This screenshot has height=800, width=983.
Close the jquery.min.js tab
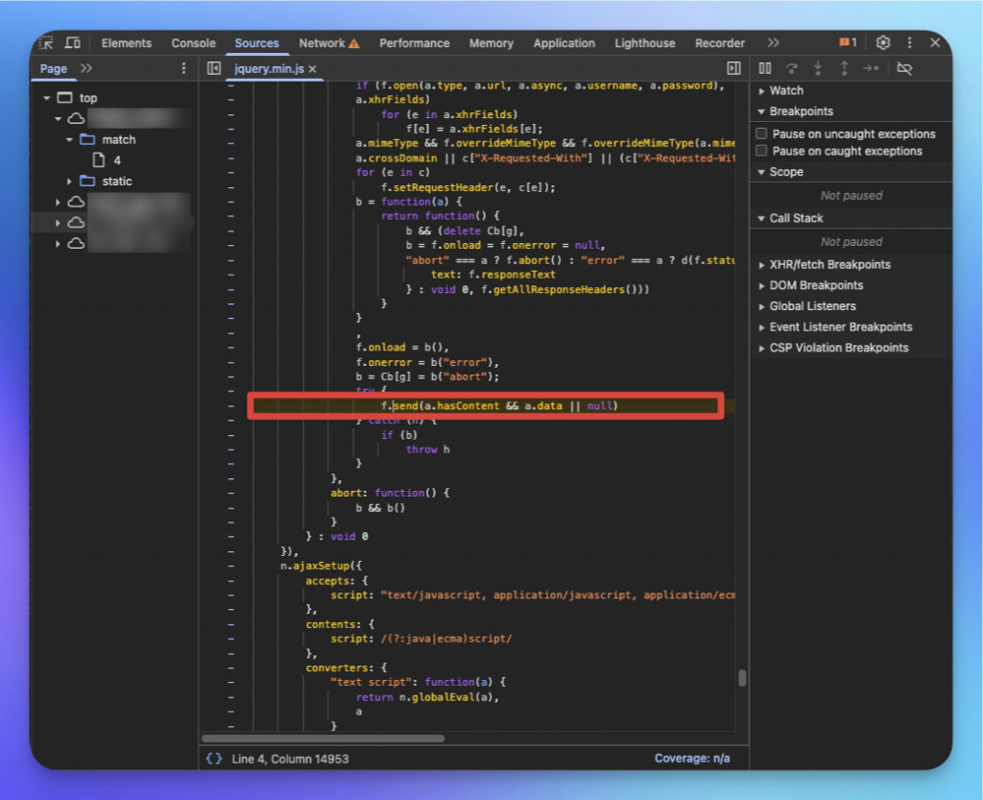pyautogui.click(x=312, y=69)
